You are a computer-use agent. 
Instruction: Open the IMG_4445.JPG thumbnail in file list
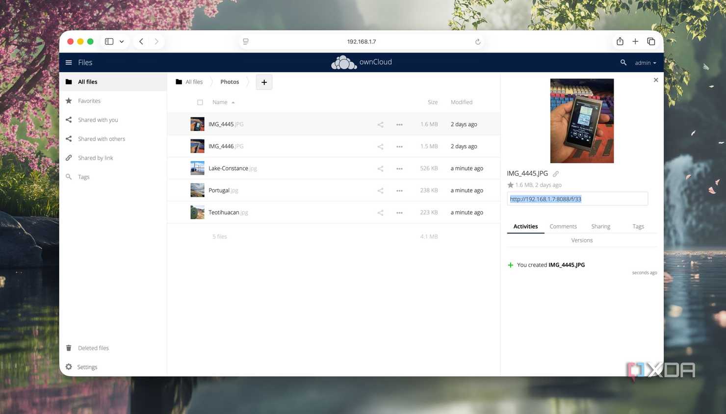(x=197, y=124)
